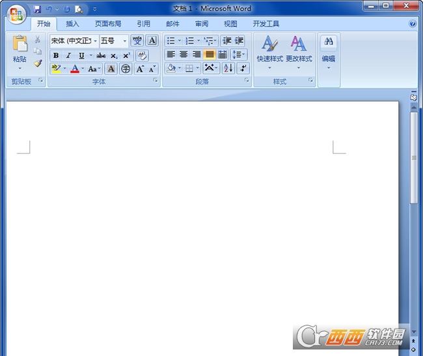Toggle subscript formatting
Viewport: 423px width, 356px height.
click(x=114, y=55)
